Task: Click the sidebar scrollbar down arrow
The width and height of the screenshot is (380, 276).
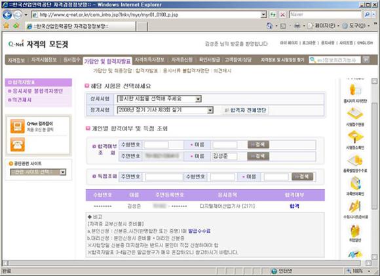Action: 374,257
